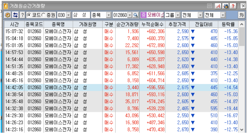Viewport: 247px width, 134px height.
Task: Open the 012860 stock code dropdown
Action: pyautogui.click(x=130, y=15)
